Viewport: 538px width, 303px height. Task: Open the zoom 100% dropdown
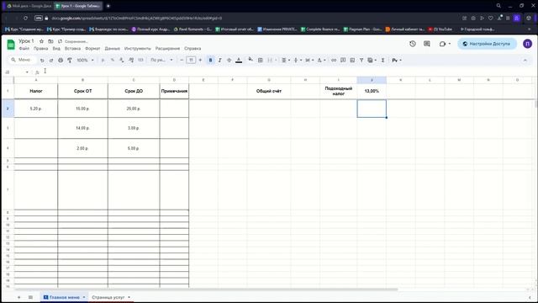coord(85,60)
